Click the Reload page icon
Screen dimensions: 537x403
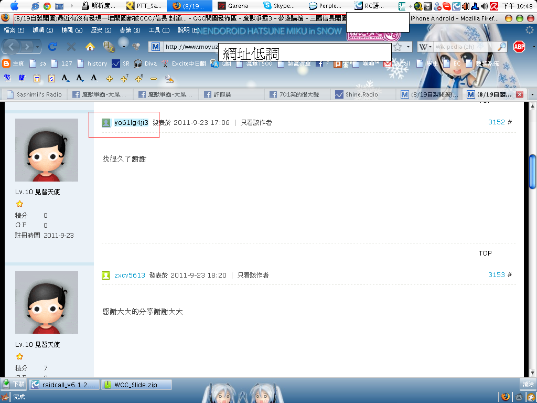[52, 47]
